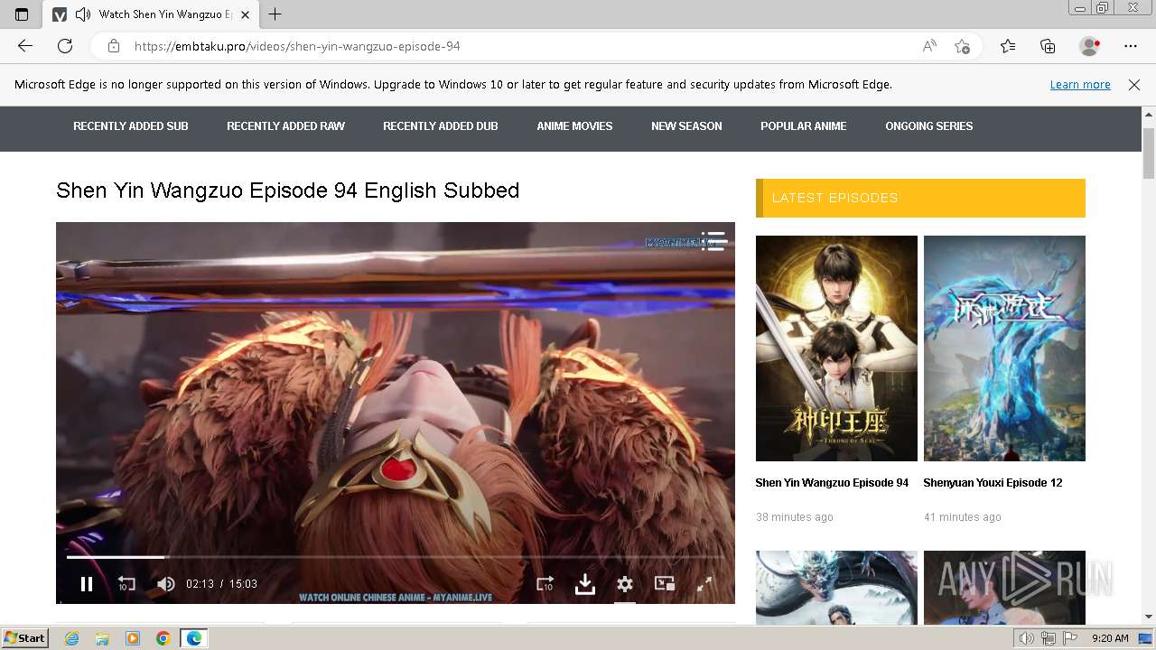Dismiss the Edge unsupported notification bar

[1134, 85]
